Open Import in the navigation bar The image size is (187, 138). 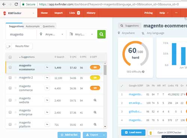pos(58,13)
